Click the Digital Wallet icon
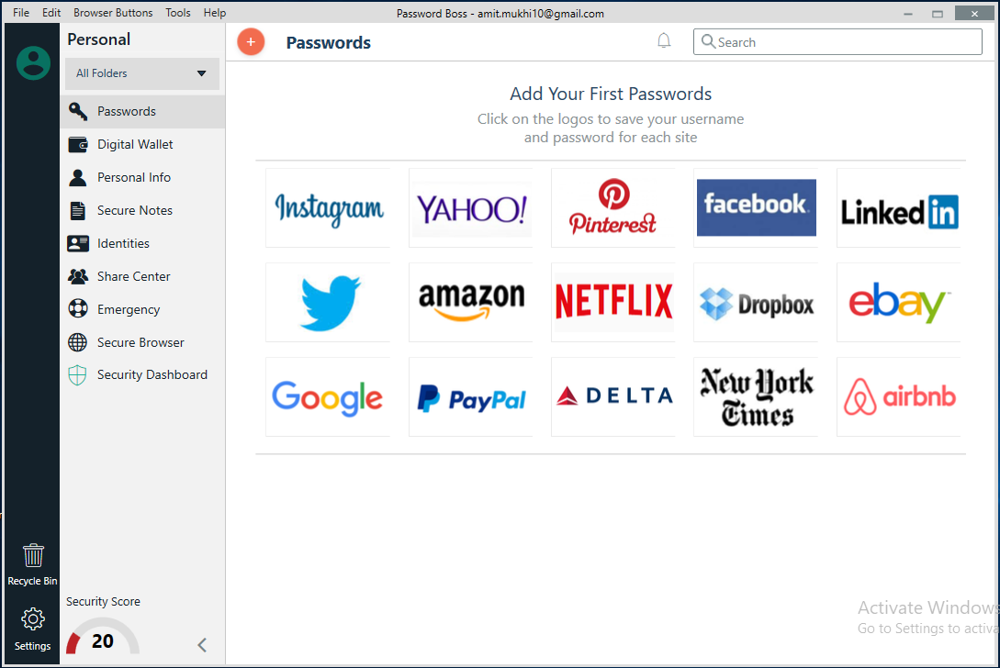Image resolution: width=1000 pixels, height=668 pixels. pos(78,145)
